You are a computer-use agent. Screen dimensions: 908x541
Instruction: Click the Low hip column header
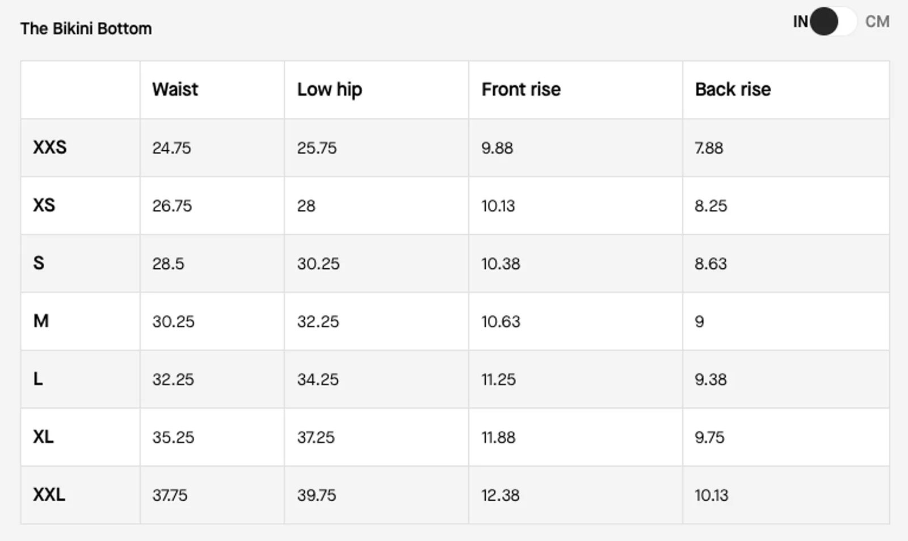click(329, 90)
